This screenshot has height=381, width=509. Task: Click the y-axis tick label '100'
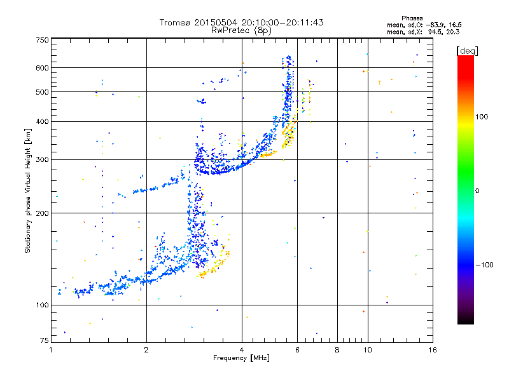42,305
